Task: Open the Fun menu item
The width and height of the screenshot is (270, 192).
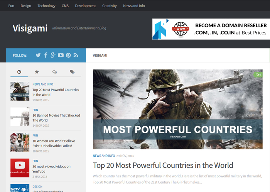Action: (x=11, y=6)
